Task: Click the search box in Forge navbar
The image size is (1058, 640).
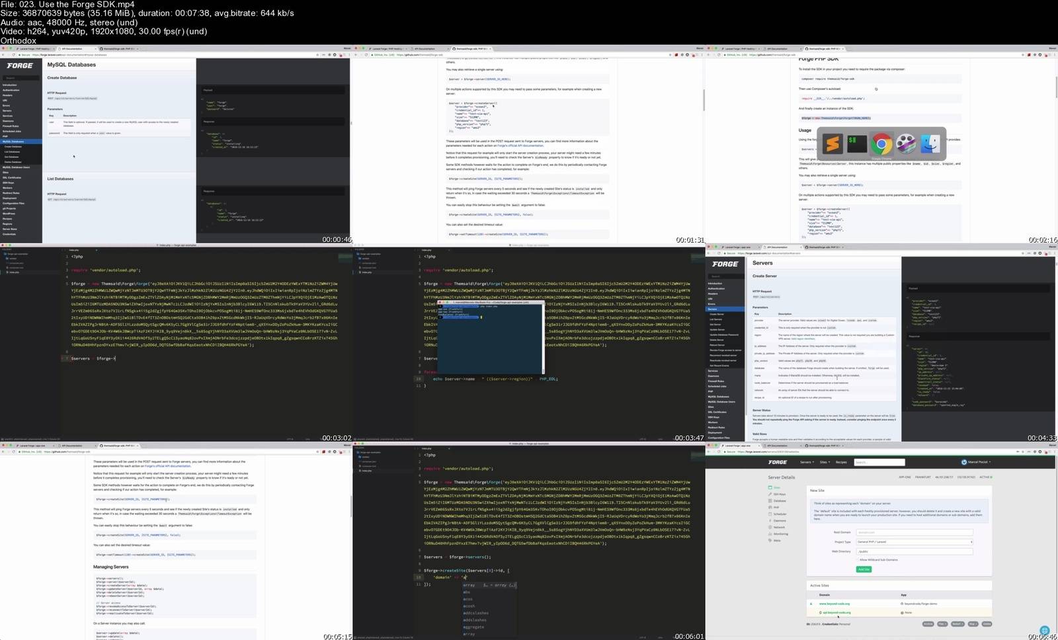Action: pyautogui.click(x=879, y=462)
